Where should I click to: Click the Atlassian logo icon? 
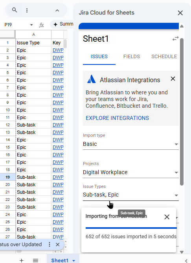click(x=92, y=79)
